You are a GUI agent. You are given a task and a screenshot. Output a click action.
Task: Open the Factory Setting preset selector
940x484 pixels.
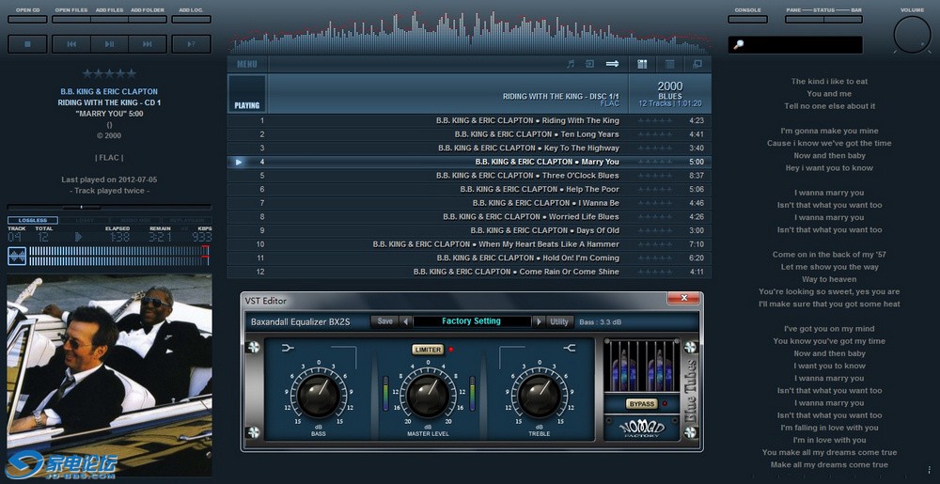(472, 321)
